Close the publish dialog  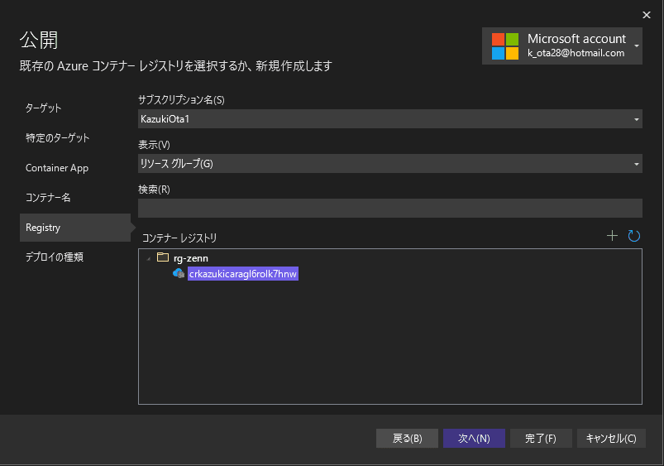click(646, 15)
